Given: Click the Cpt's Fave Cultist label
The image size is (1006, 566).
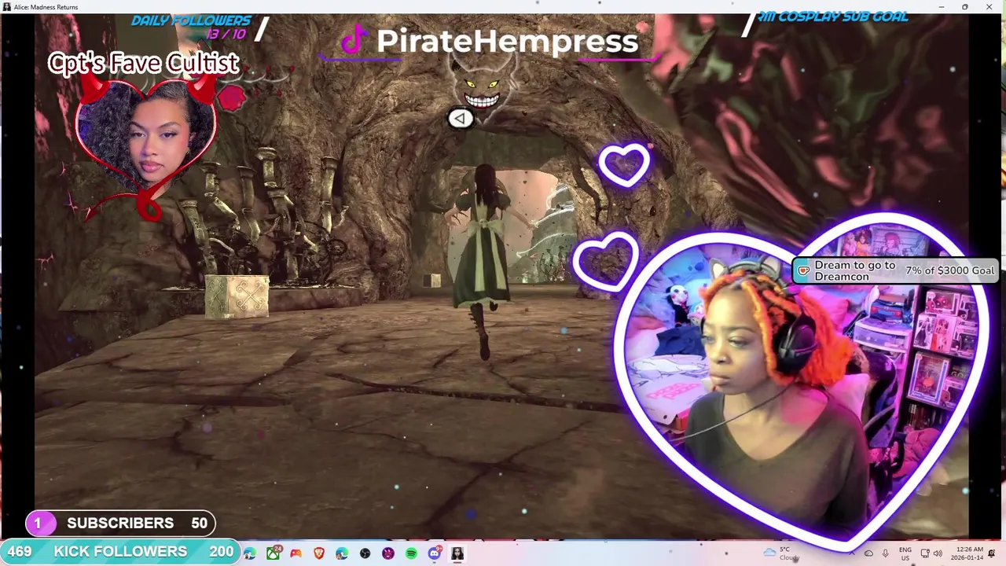Looking at the screenshot, I should pyautogui.click(x=143, y=63).
